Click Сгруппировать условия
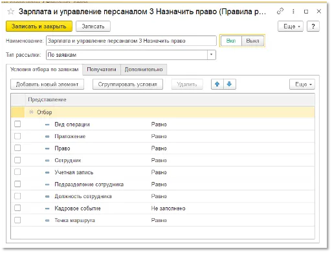This screenshot has width=332, height=253. pos(127,85)
